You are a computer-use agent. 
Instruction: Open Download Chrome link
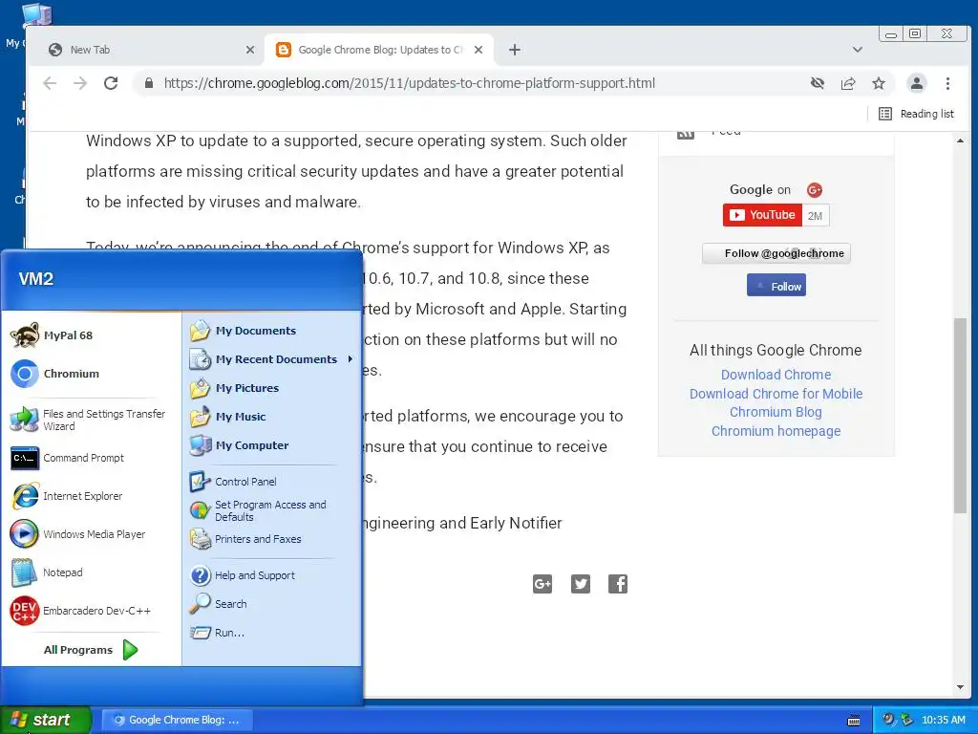(x=776, y=375)
